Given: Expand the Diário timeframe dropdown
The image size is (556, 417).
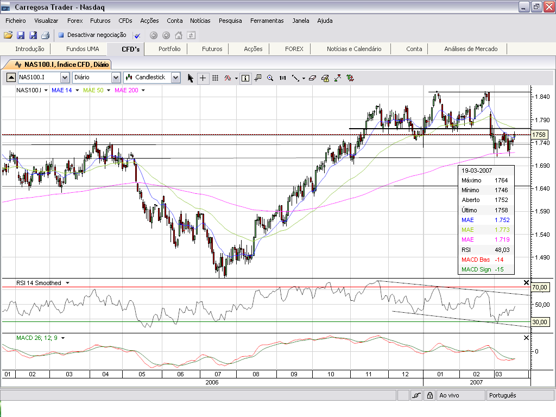Looking at the screenshot, I should pos(116,78).
